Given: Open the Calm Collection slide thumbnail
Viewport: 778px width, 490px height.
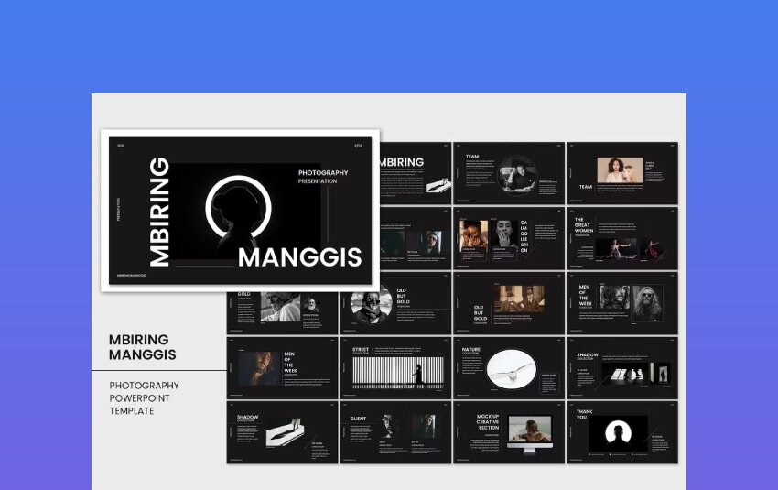Looking at the screenshot, I should click(x=508, y=237).
